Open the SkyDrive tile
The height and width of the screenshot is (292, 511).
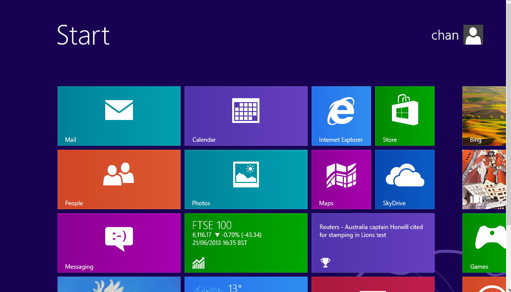click(x=405, y=179)
